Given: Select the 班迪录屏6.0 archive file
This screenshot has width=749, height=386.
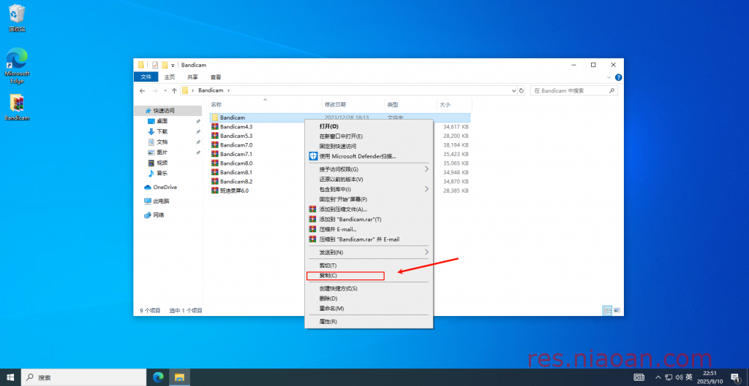Looking at the screenshot, I should tap(234, 190).
